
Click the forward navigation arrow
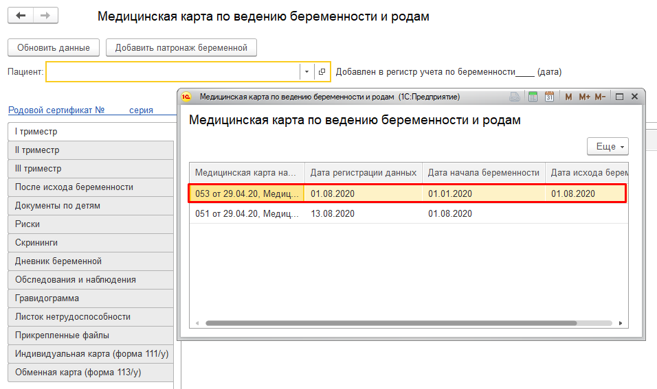point(45,16)
